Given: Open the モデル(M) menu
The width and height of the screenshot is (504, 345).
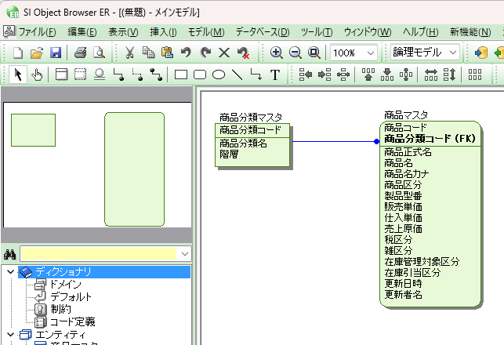Looking at the screenshot, I should [206, 32].
